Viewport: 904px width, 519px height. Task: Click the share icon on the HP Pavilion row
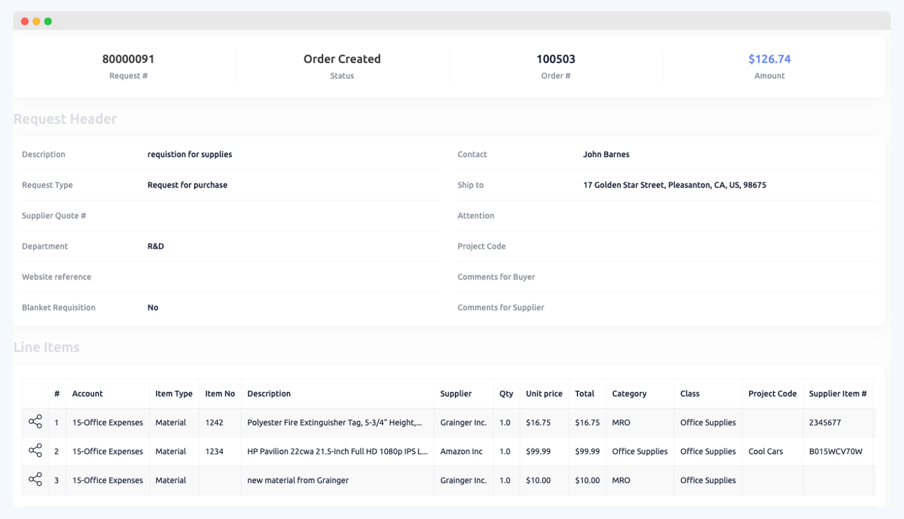pyautogui.click(x=35, y=451)
